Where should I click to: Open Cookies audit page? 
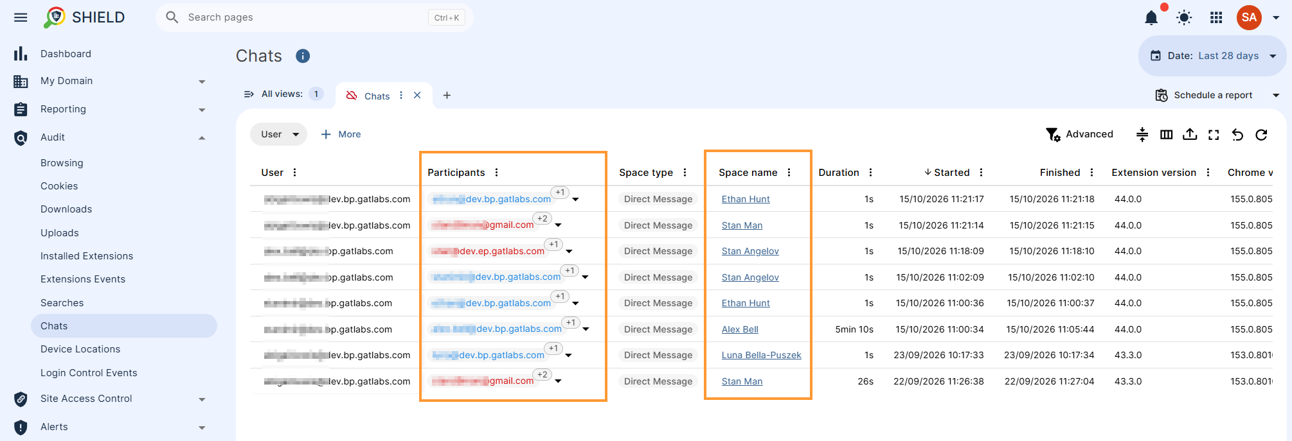pos(59,186)
